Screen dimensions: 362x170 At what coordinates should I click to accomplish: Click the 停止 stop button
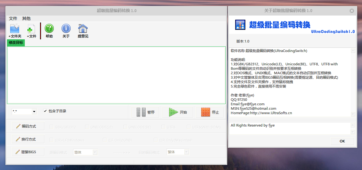210,112
